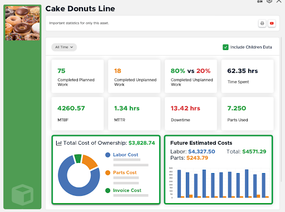The height and width of the screenshot is (212, 285).
Task: Click the 62.35 hrs Time Spent card
Action: (x=247, y=76)
